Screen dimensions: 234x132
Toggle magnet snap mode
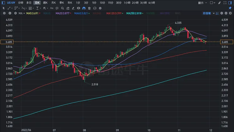(x=84, y=8)
